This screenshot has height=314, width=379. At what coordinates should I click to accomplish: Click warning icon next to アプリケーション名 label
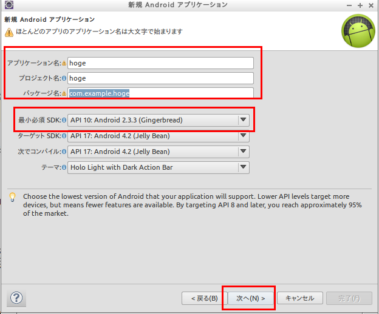(x=64, y=63)
